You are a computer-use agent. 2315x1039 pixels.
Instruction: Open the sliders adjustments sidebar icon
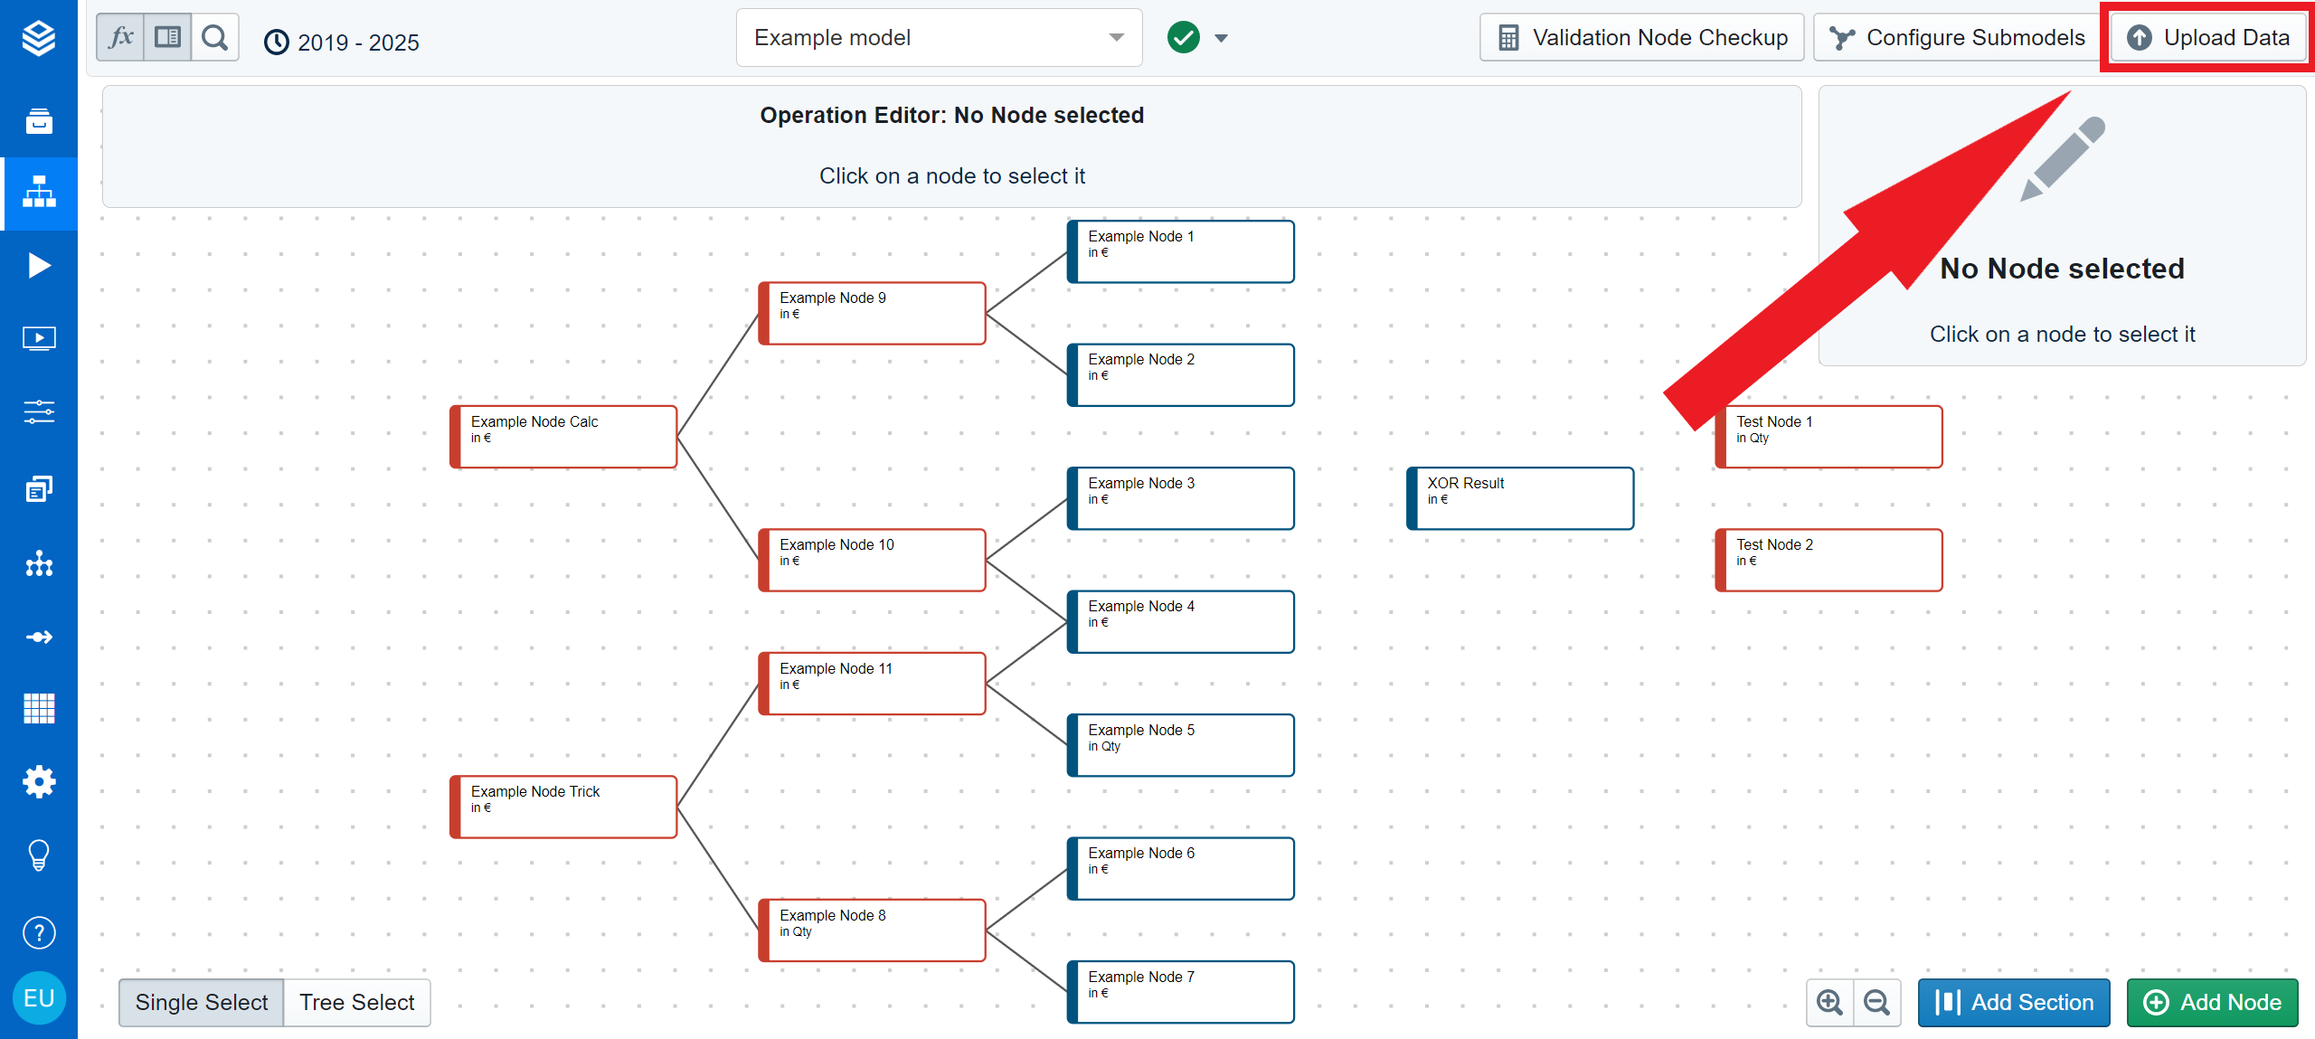tap(39, 412)
